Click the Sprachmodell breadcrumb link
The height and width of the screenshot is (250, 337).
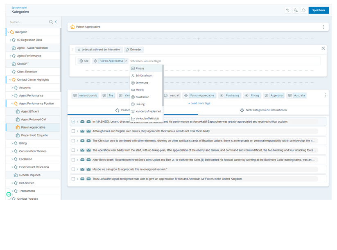click(x=19, y=7)
